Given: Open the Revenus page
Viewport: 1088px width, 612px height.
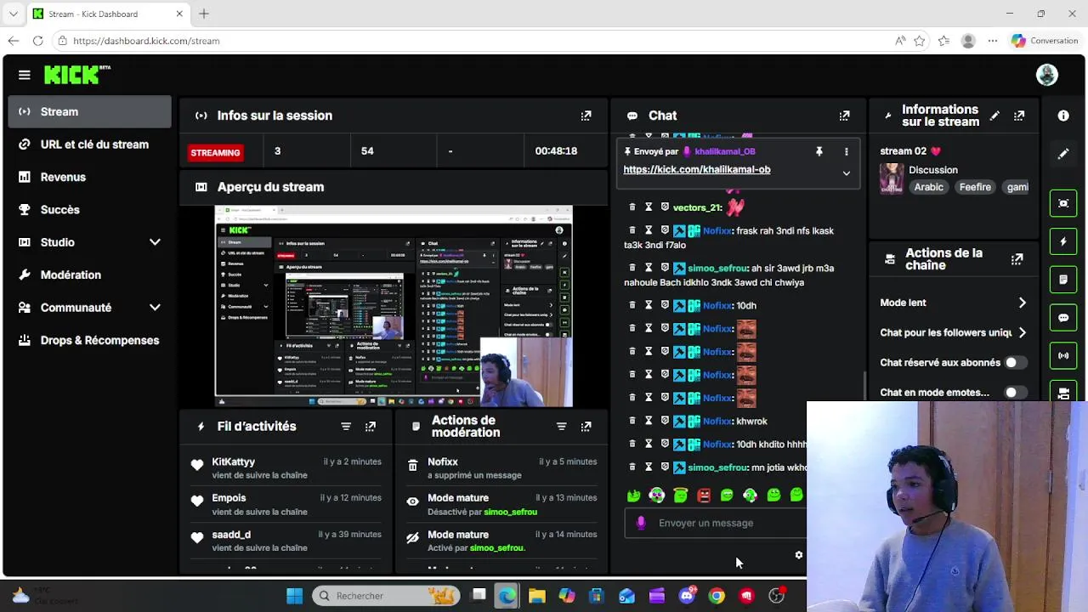Looking at the screenshot, I should click(x=89, y=177).
